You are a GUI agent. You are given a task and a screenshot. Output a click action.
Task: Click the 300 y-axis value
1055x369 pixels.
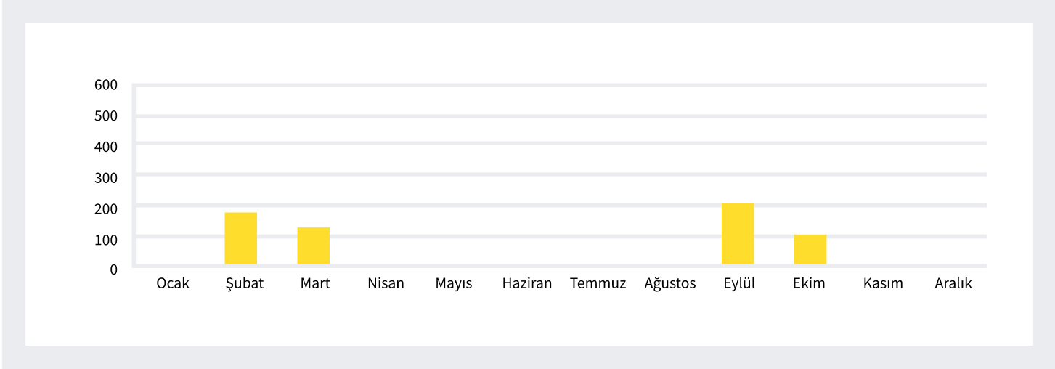(x=106, y=177)
